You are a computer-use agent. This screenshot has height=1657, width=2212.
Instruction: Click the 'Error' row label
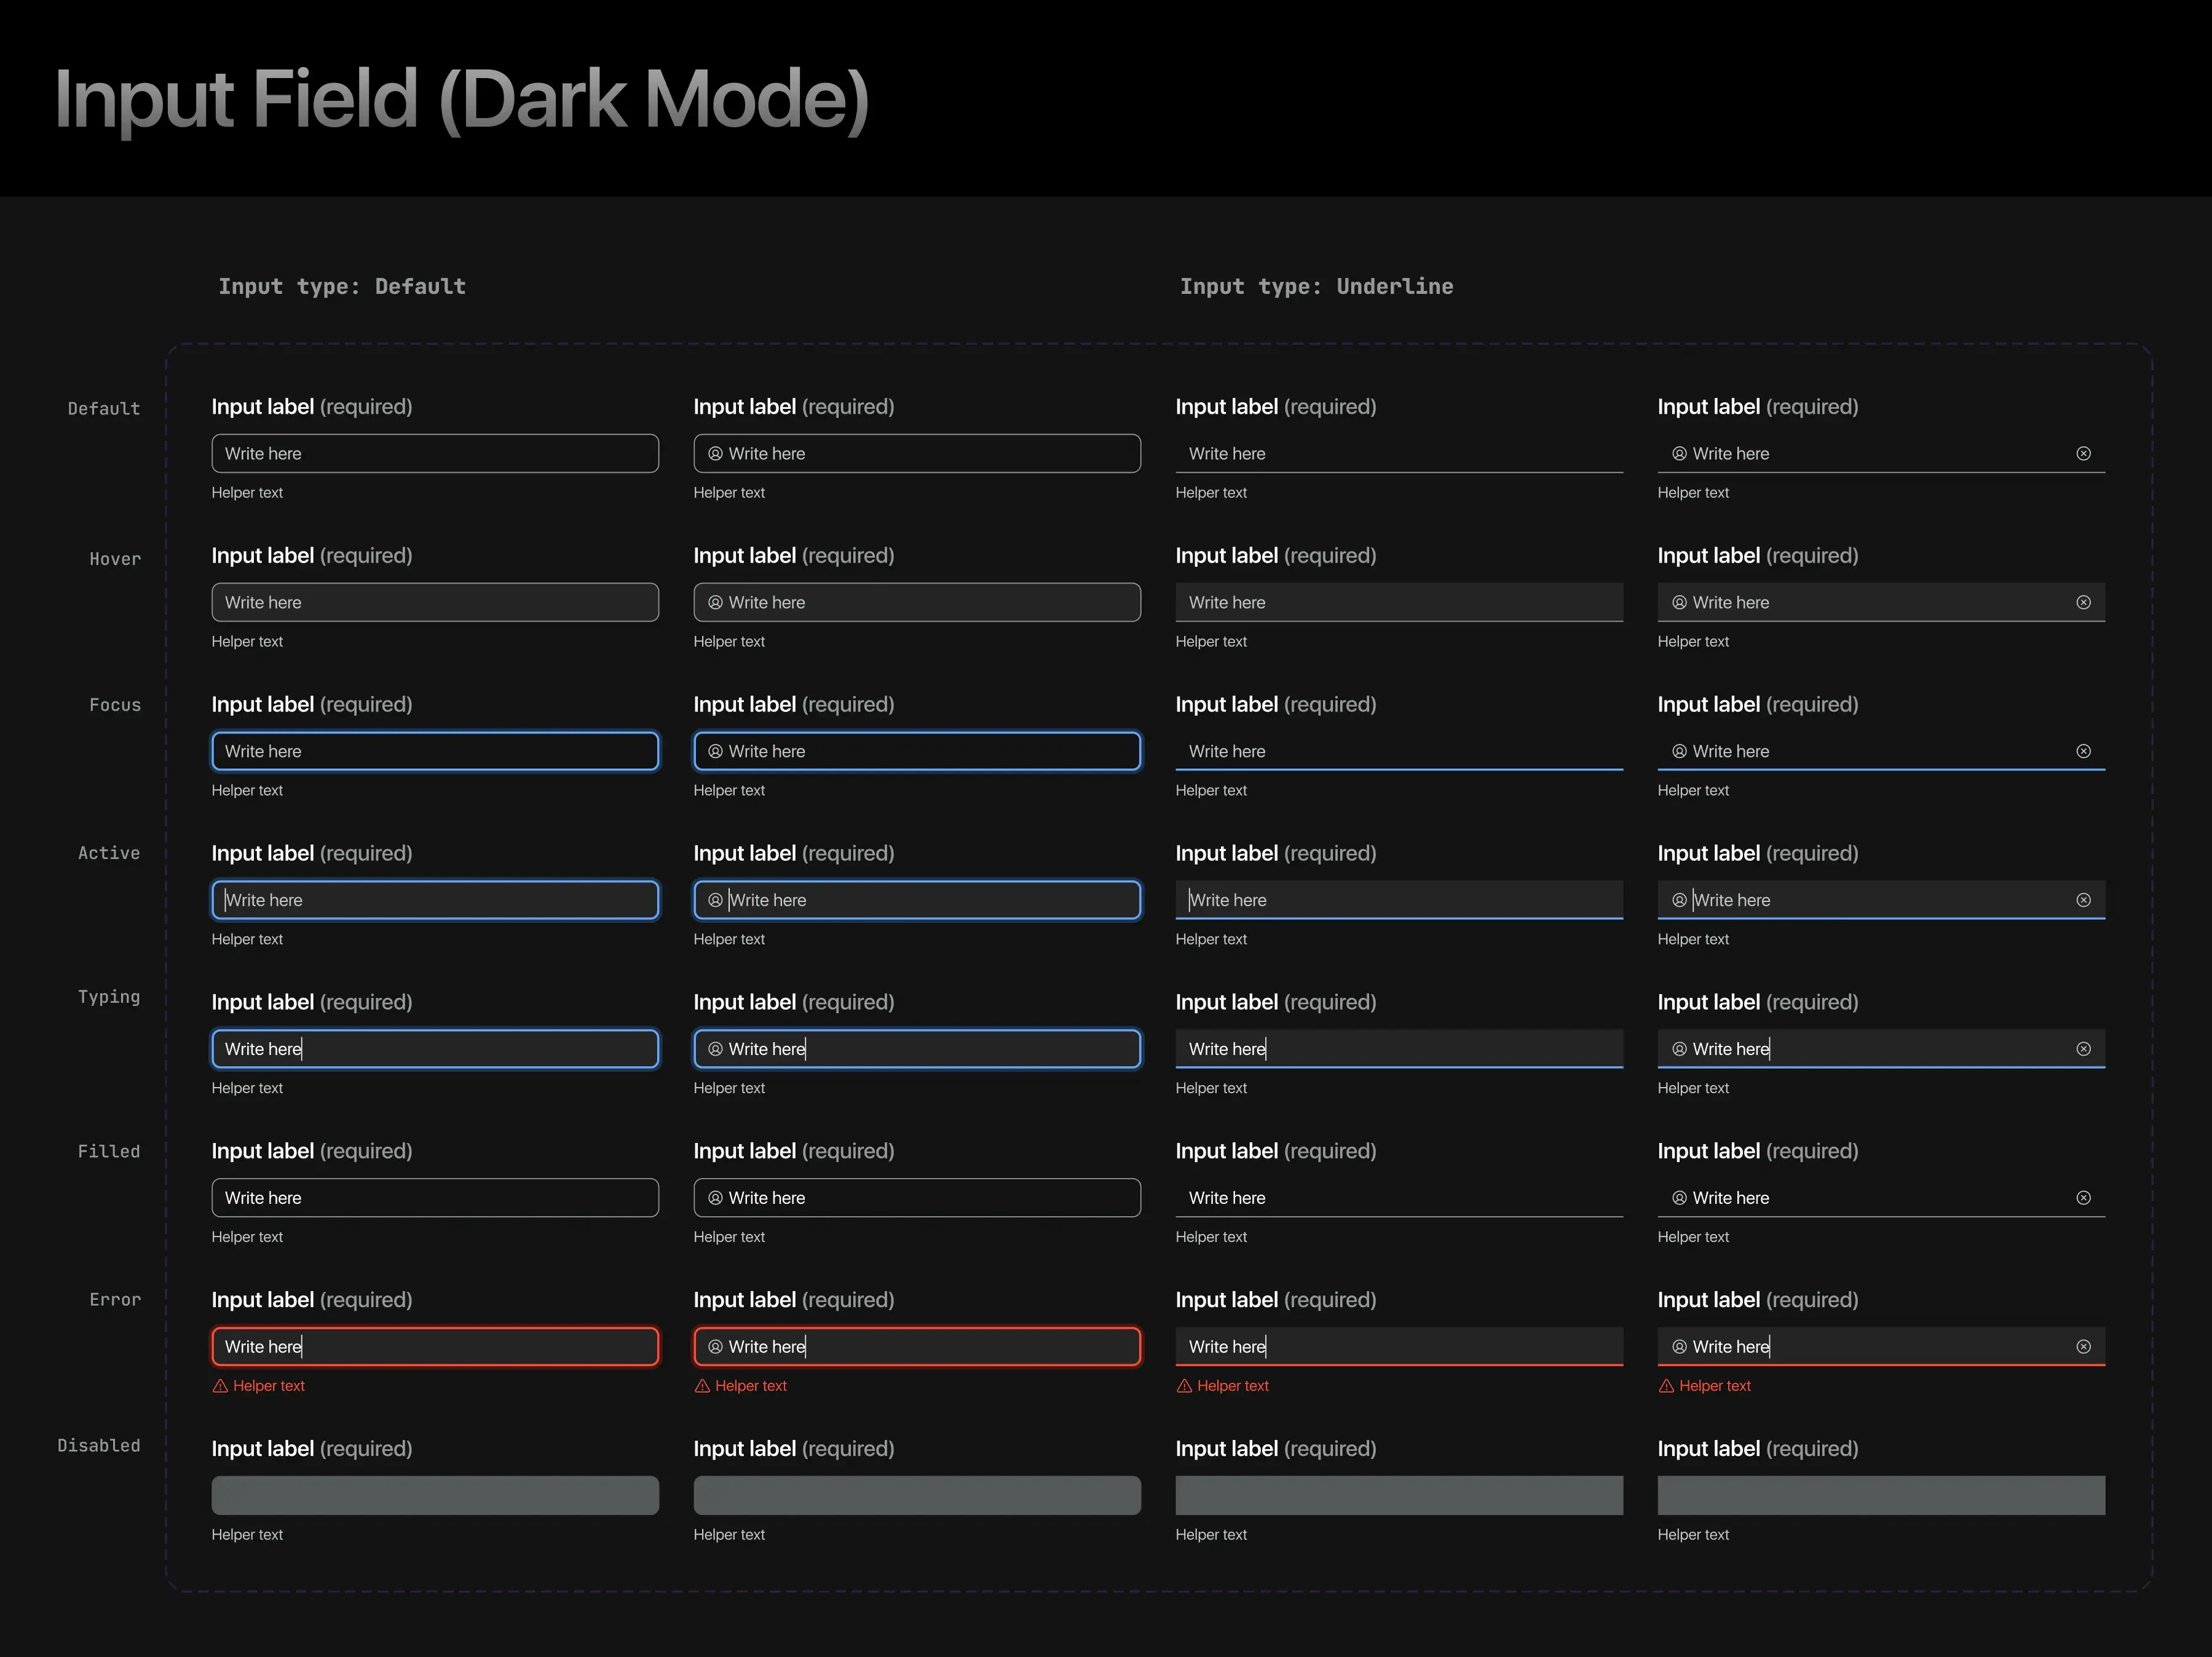[x=115, y=1300]
